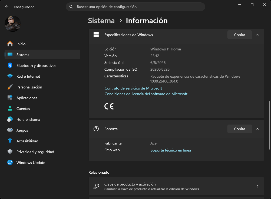Click the 'Relacionado' heading
Image resolution: width=271 pixels, height=199 pixels.
tap(99, 172)
